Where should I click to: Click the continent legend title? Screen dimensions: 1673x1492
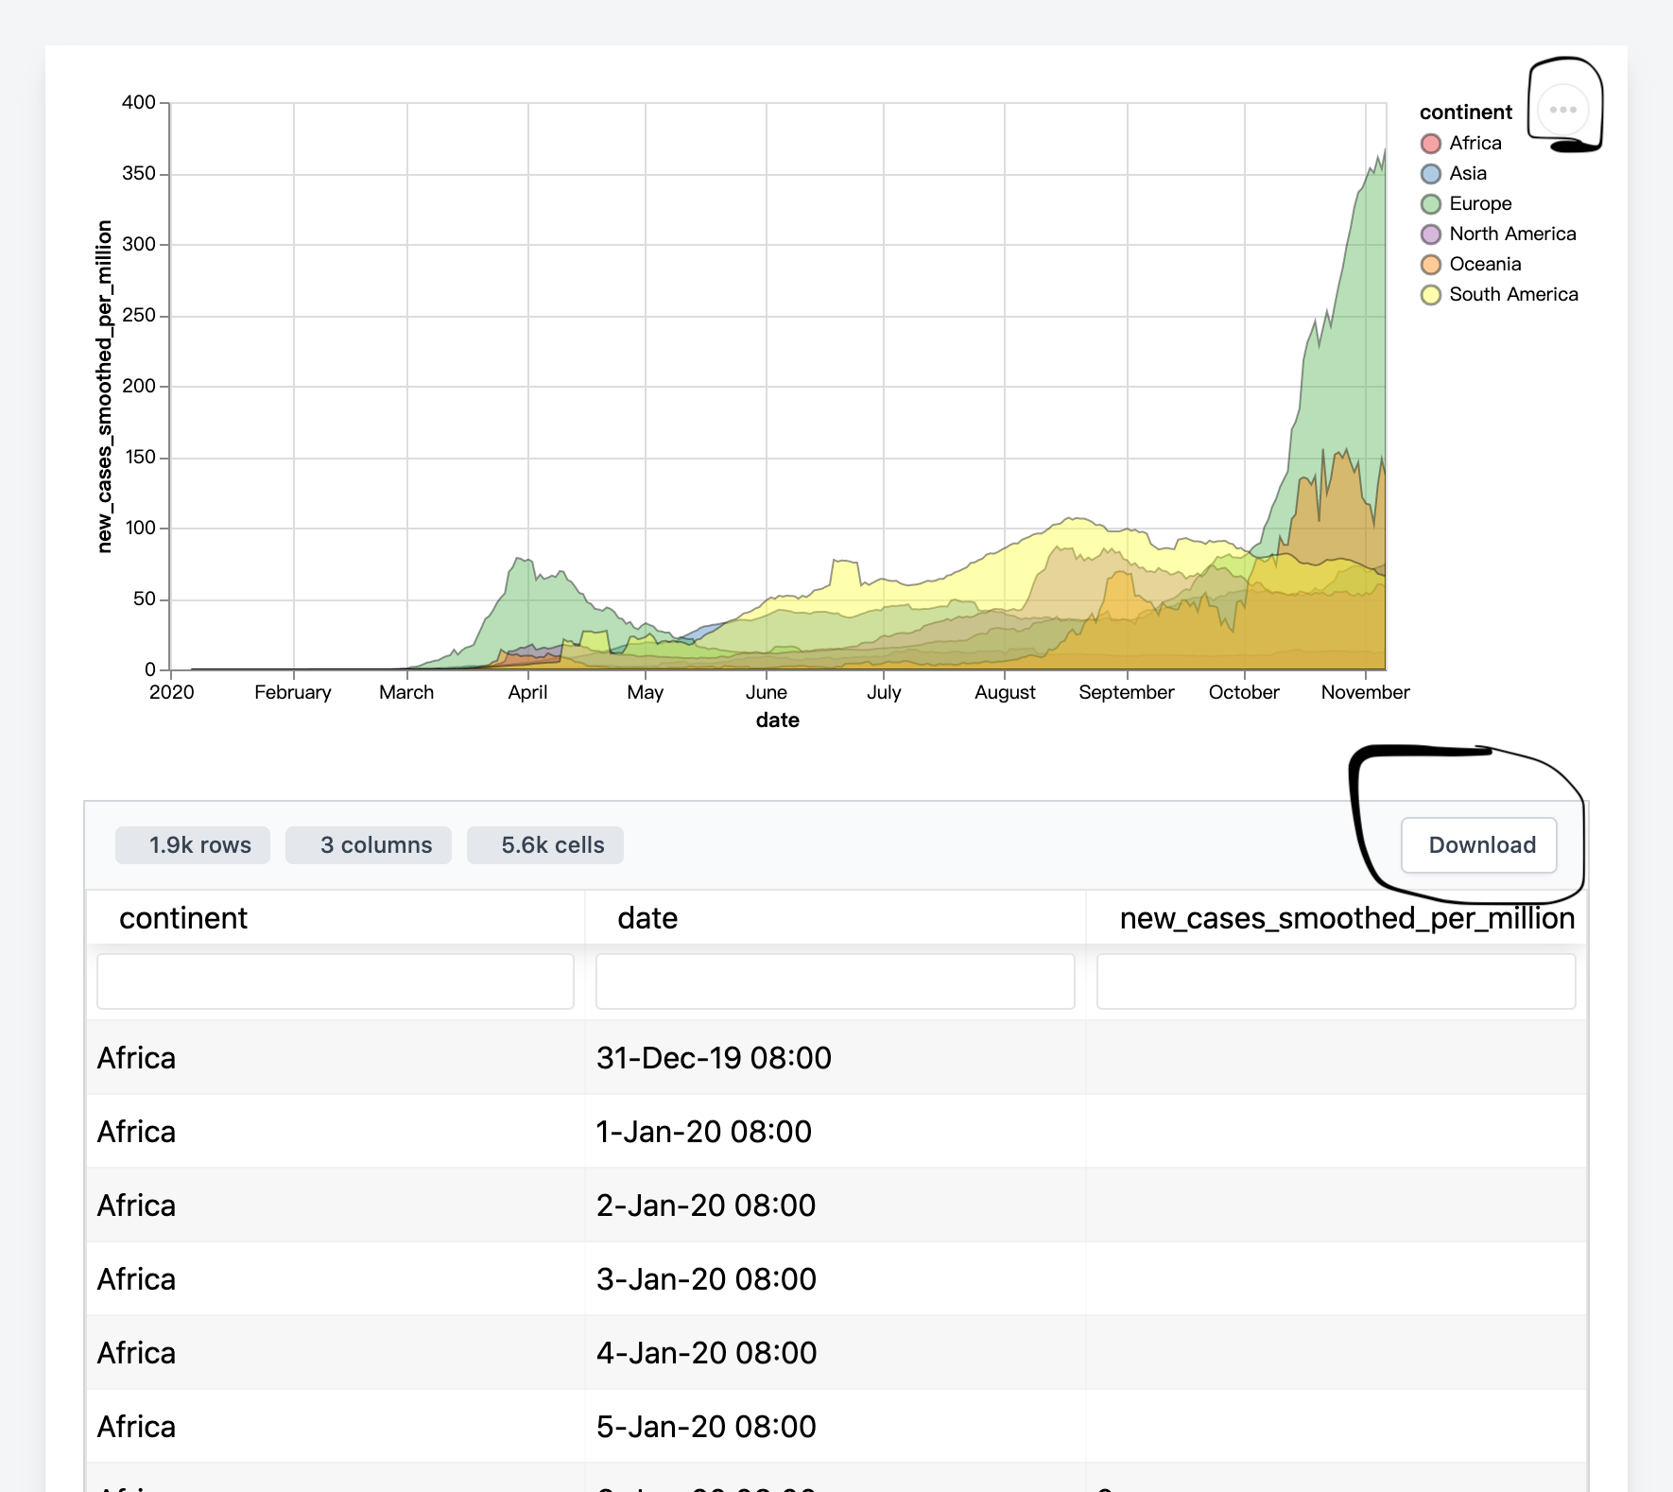point(1465,113)
